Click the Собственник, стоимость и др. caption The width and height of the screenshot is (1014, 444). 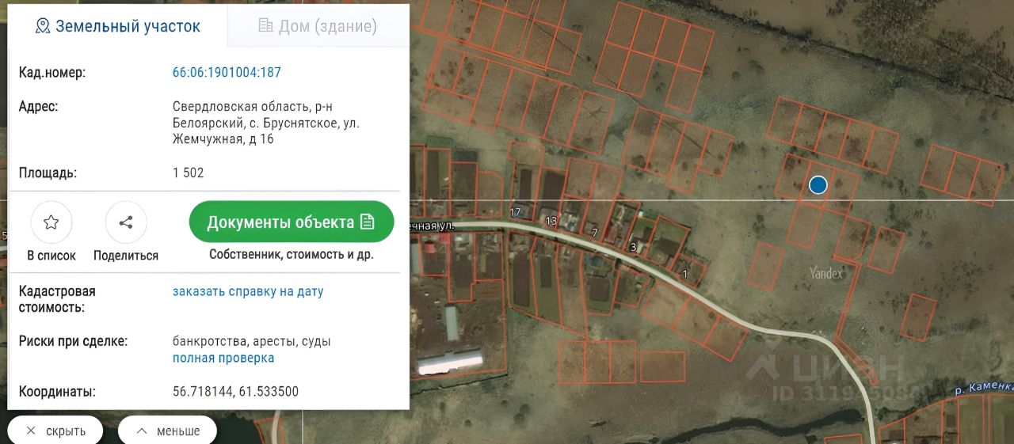pos(292,255)
